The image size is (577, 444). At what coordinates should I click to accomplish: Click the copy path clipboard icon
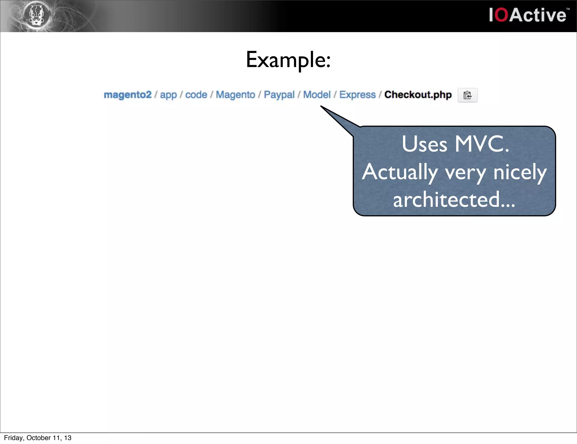click(x=467, y=95)
